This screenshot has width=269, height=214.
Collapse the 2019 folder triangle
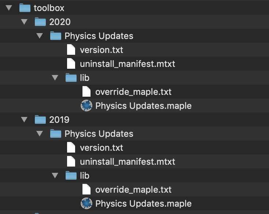coord(24,120)
